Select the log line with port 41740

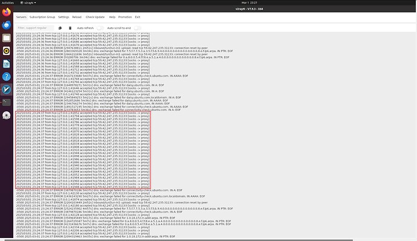pos(83,94)
